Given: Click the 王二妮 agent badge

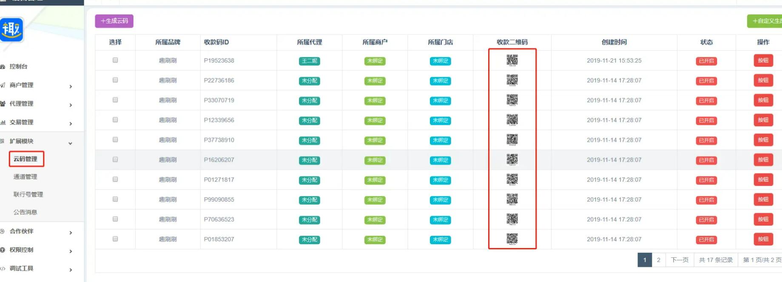Looking at the screenshot, I should coord(310,61).
